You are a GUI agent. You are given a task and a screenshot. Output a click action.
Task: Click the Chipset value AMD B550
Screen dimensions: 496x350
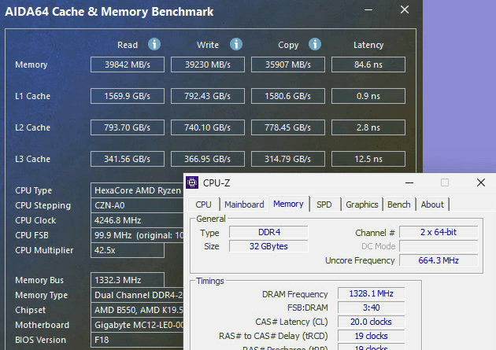click(137, 310)
